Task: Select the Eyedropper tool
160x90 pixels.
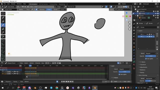Action: (3, 37)
